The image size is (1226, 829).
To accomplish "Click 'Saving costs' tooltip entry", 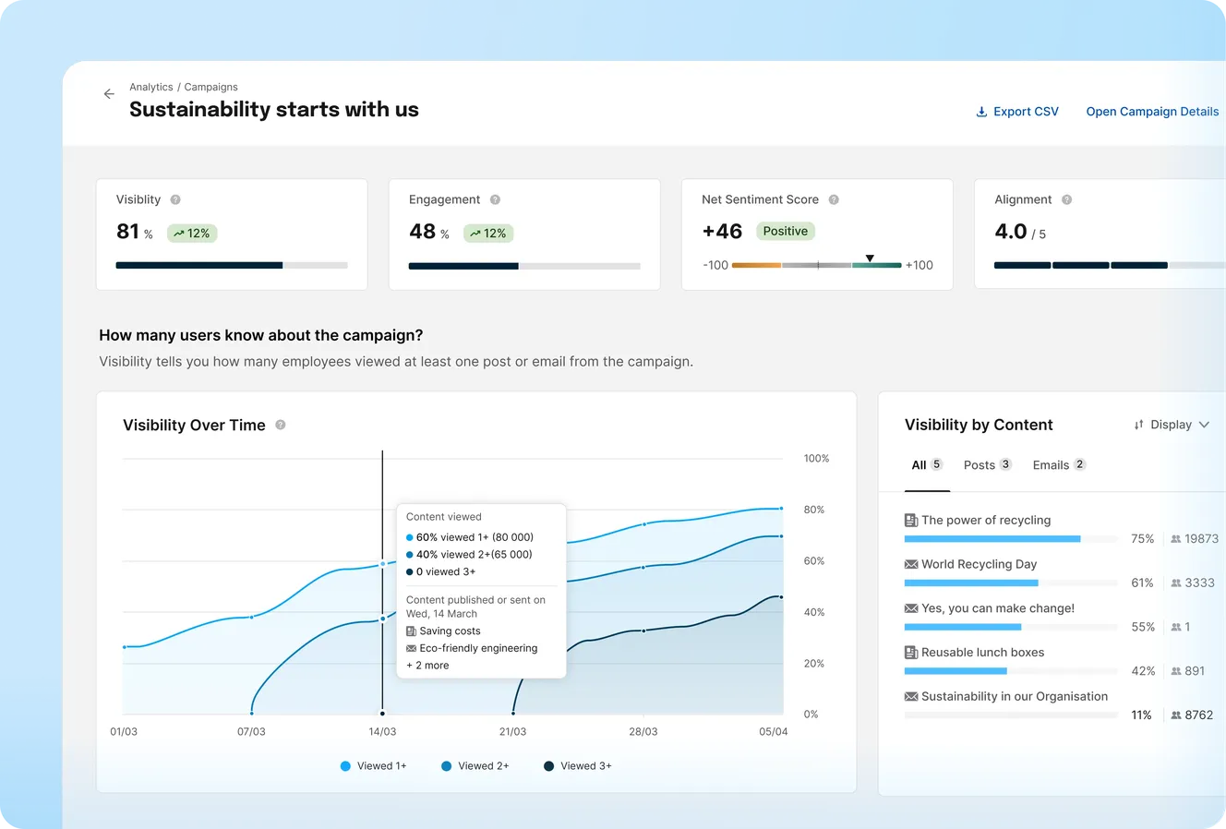I will tap(450, 631).
